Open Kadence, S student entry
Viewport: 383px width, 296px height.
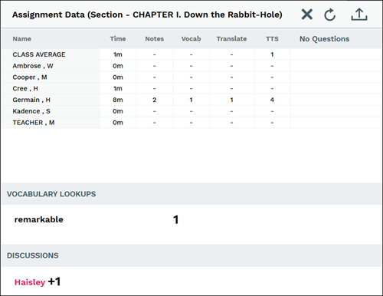(191, 111)
